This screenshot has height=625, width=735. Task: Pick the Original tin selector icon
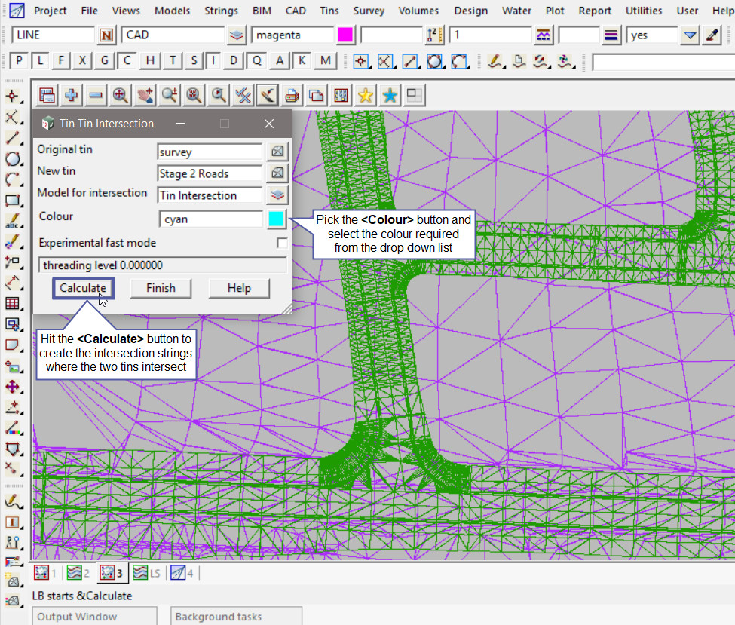click(278, 152)
